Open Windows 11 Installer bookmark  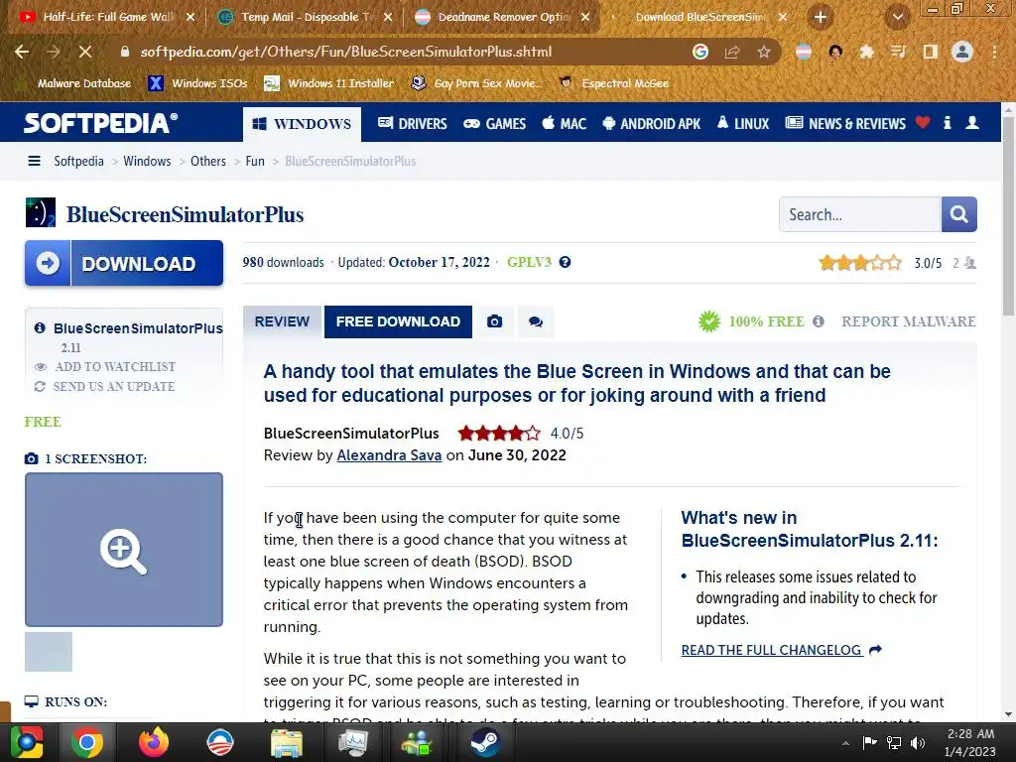click(x=329, y=83)
